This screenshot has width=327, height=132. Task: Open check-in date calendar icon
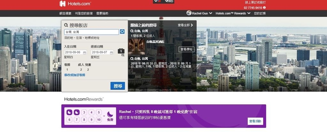coord(84,52)
